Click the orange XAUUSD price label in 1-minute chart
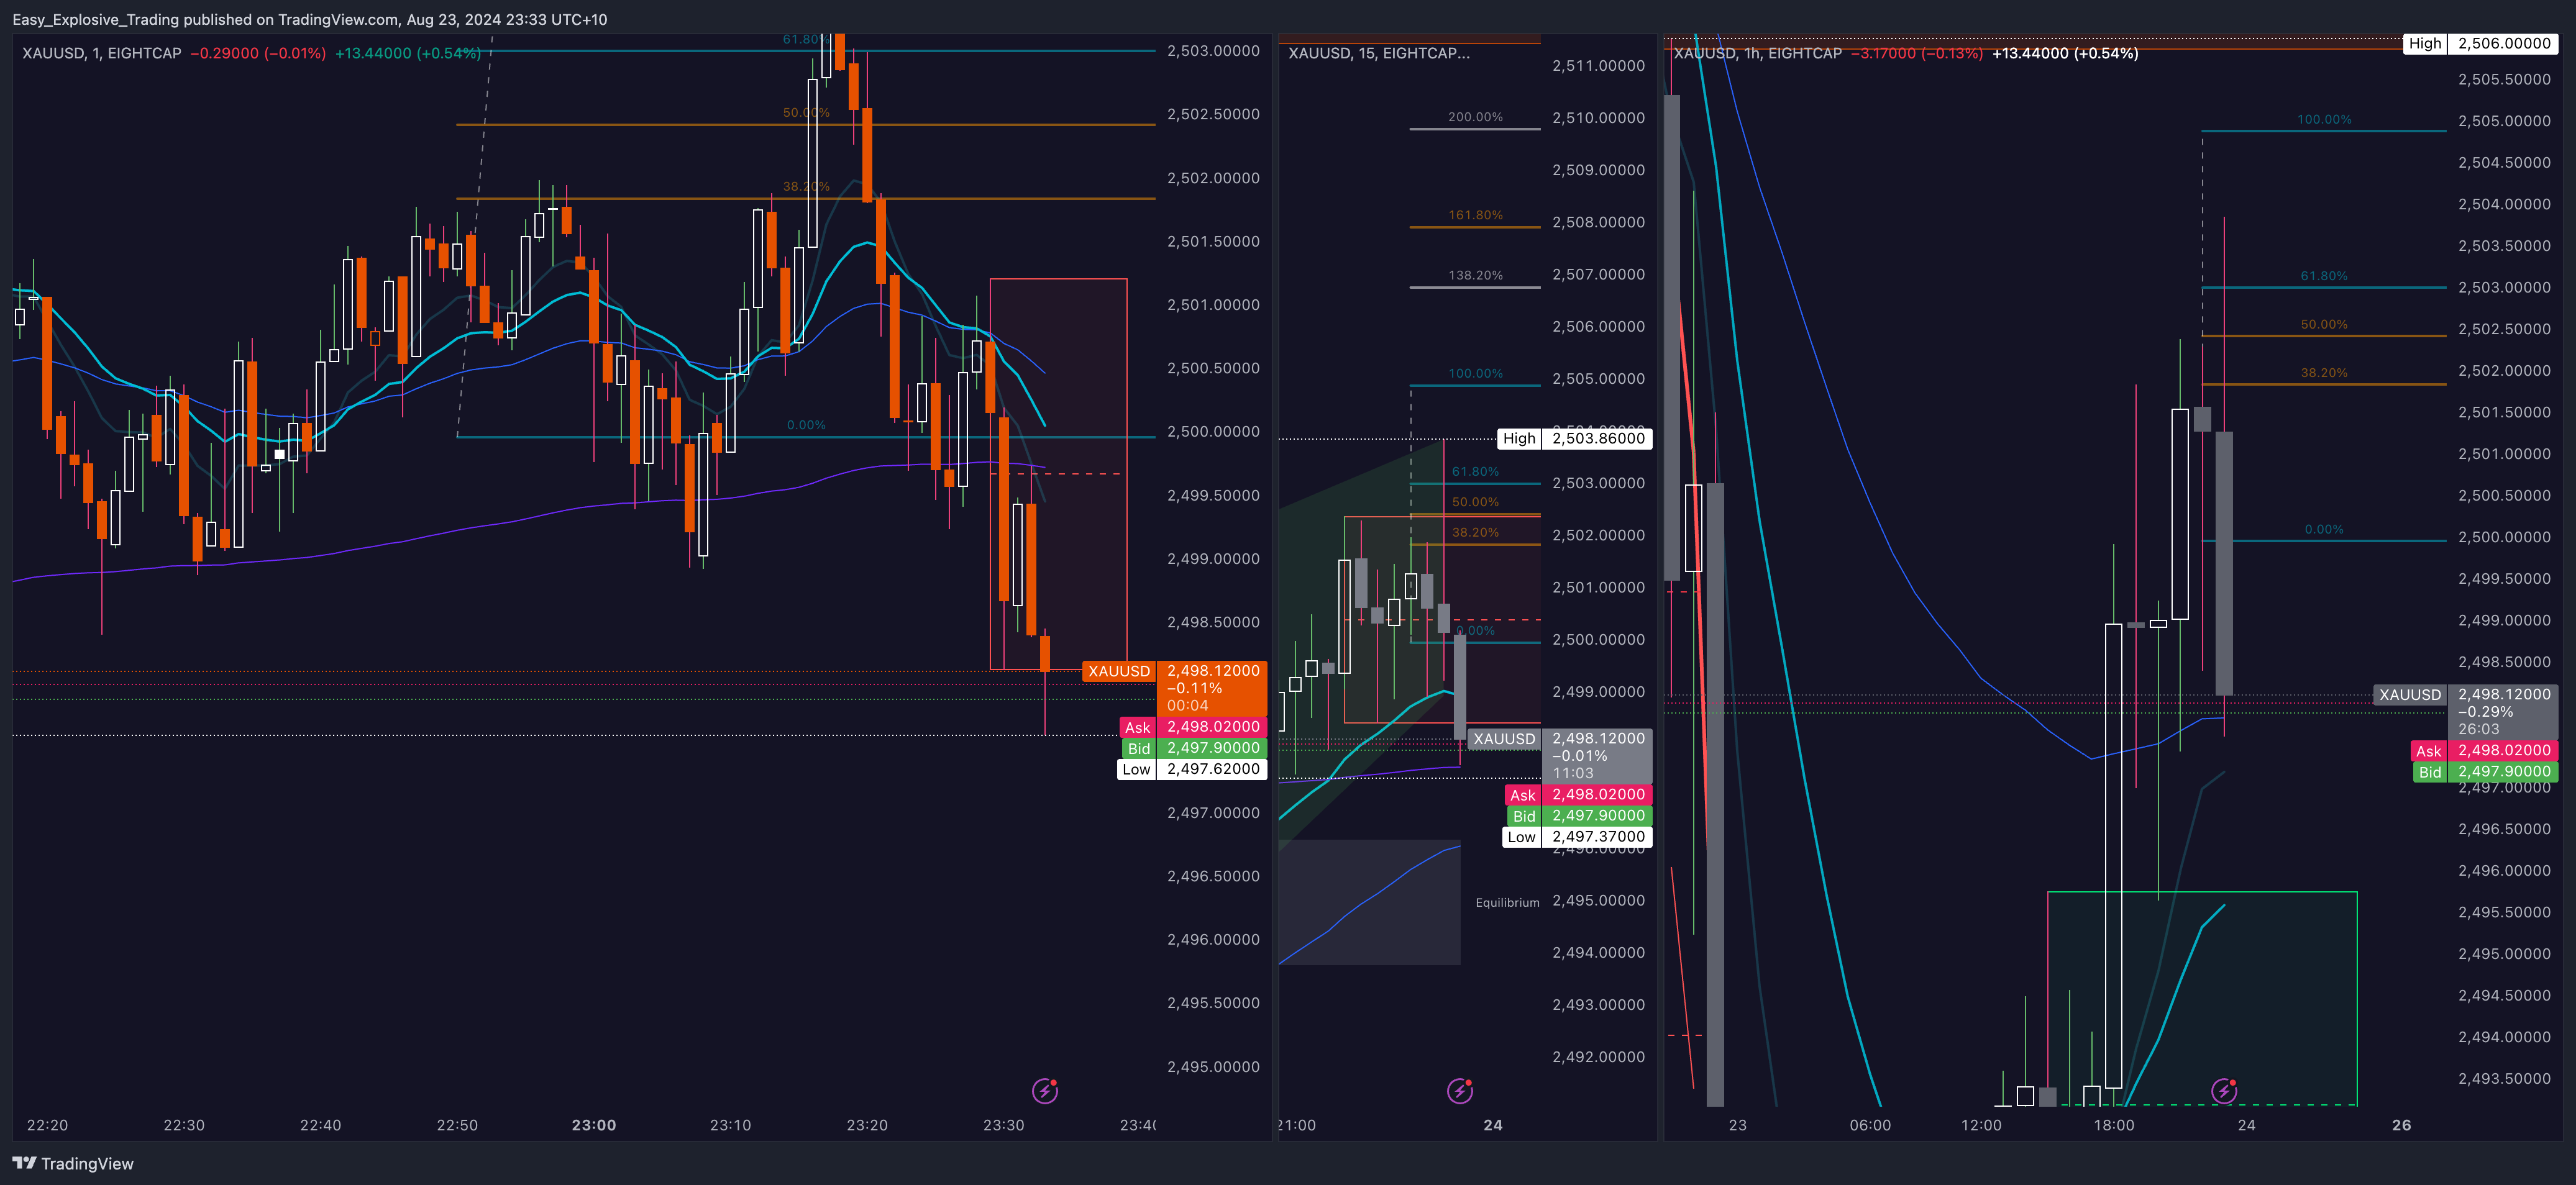The image size is (2576, 1185). point(1174,687)
